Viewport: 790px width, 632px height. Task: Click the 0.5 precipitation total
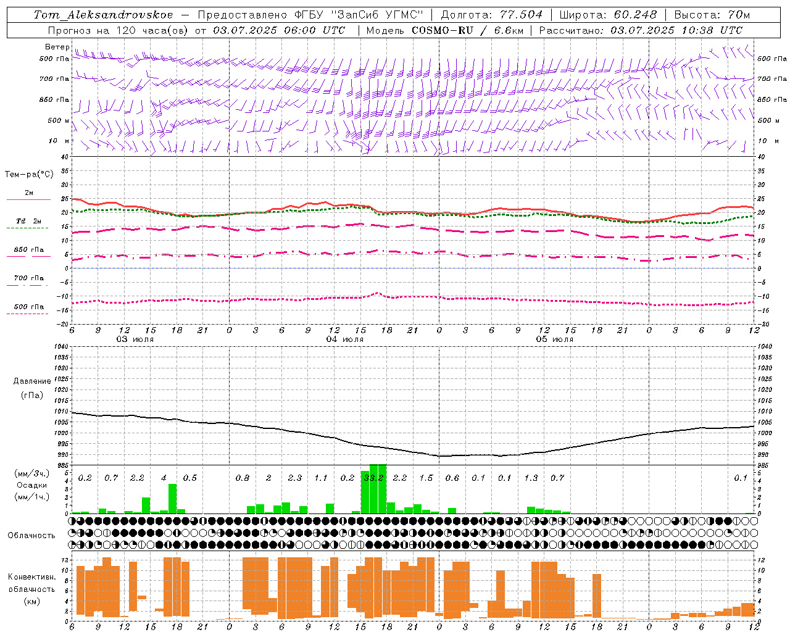pos(190,478)
